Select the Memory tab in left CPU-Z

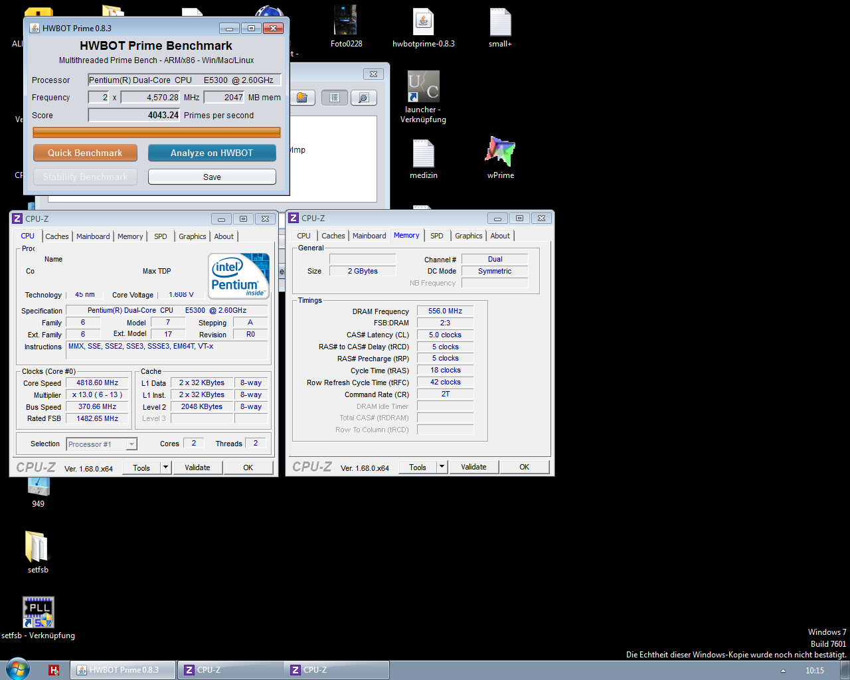coord(130,236)
